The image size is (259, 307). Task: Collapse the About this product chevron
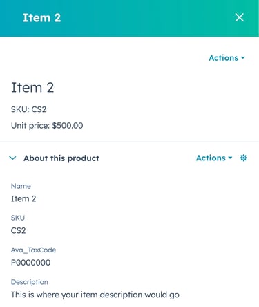pyautogui.click(x=12, y=158)
